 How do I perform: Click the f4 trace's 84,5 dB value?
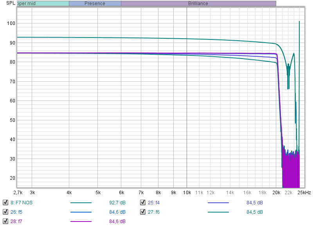pos(255,203)
